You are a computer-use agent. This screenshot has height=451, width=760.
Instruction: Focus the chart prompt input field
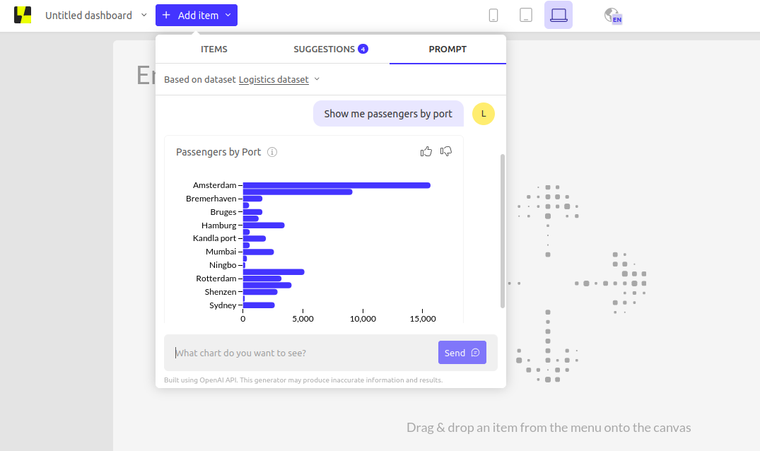(x=304, y=353)
